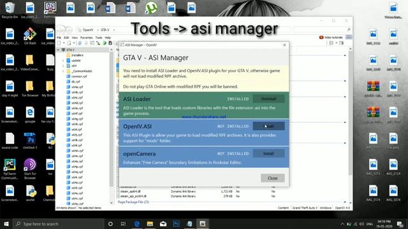408x229 pixels.
Task: Open Task View from the taskbar
Action: pos(123,224)
